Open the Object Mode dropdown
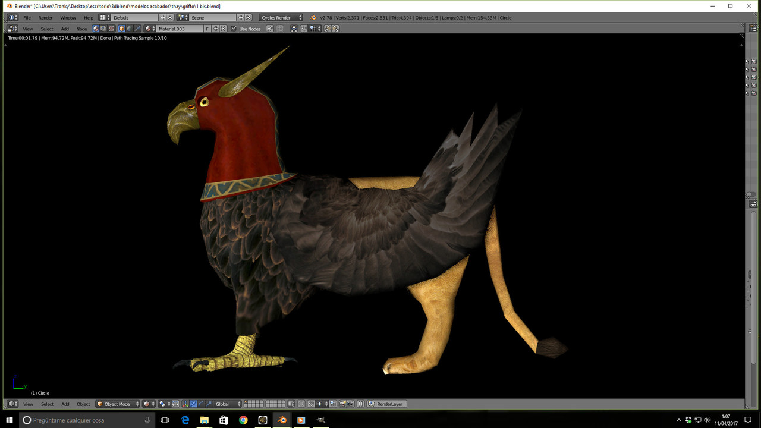Image resolution: width=761 pixels, height=428 pixels. [x=118, y=404]
